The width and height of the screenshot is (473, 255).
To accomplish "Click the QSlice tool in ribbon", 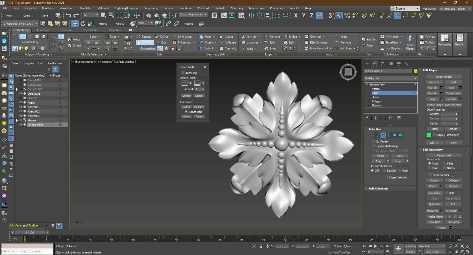I will pyautogui.click(x=162, y=36).
